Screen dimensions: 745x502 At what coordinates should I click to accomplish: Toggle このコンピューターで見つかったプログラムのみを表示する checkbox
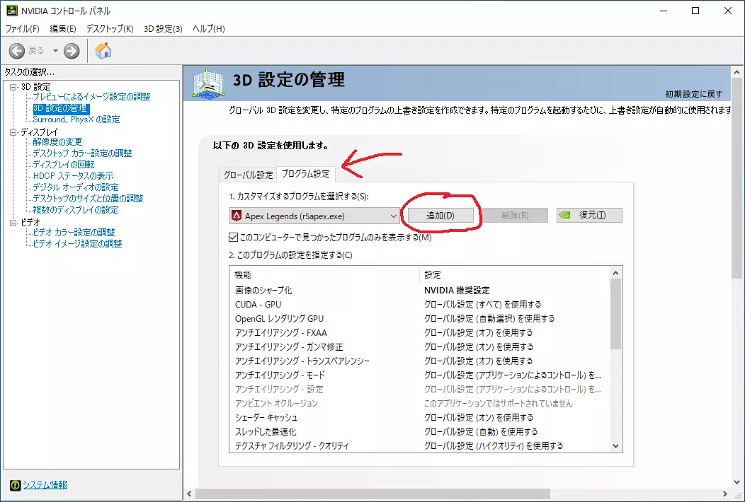(x=233, y=238)
